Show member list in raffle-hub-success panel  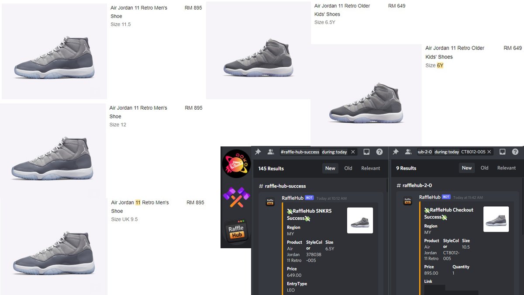tap(271, 152)
